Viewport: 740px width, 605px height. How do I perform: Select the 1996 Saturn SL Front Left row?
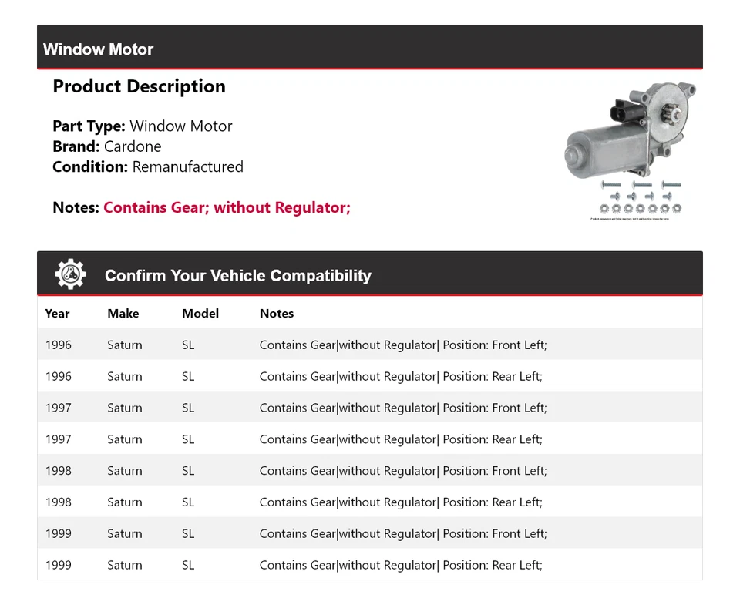[370, 345]
